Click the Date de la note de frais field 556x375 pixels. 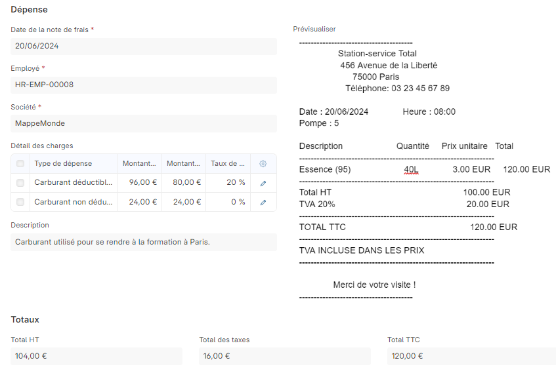click(x=144, y=47)
